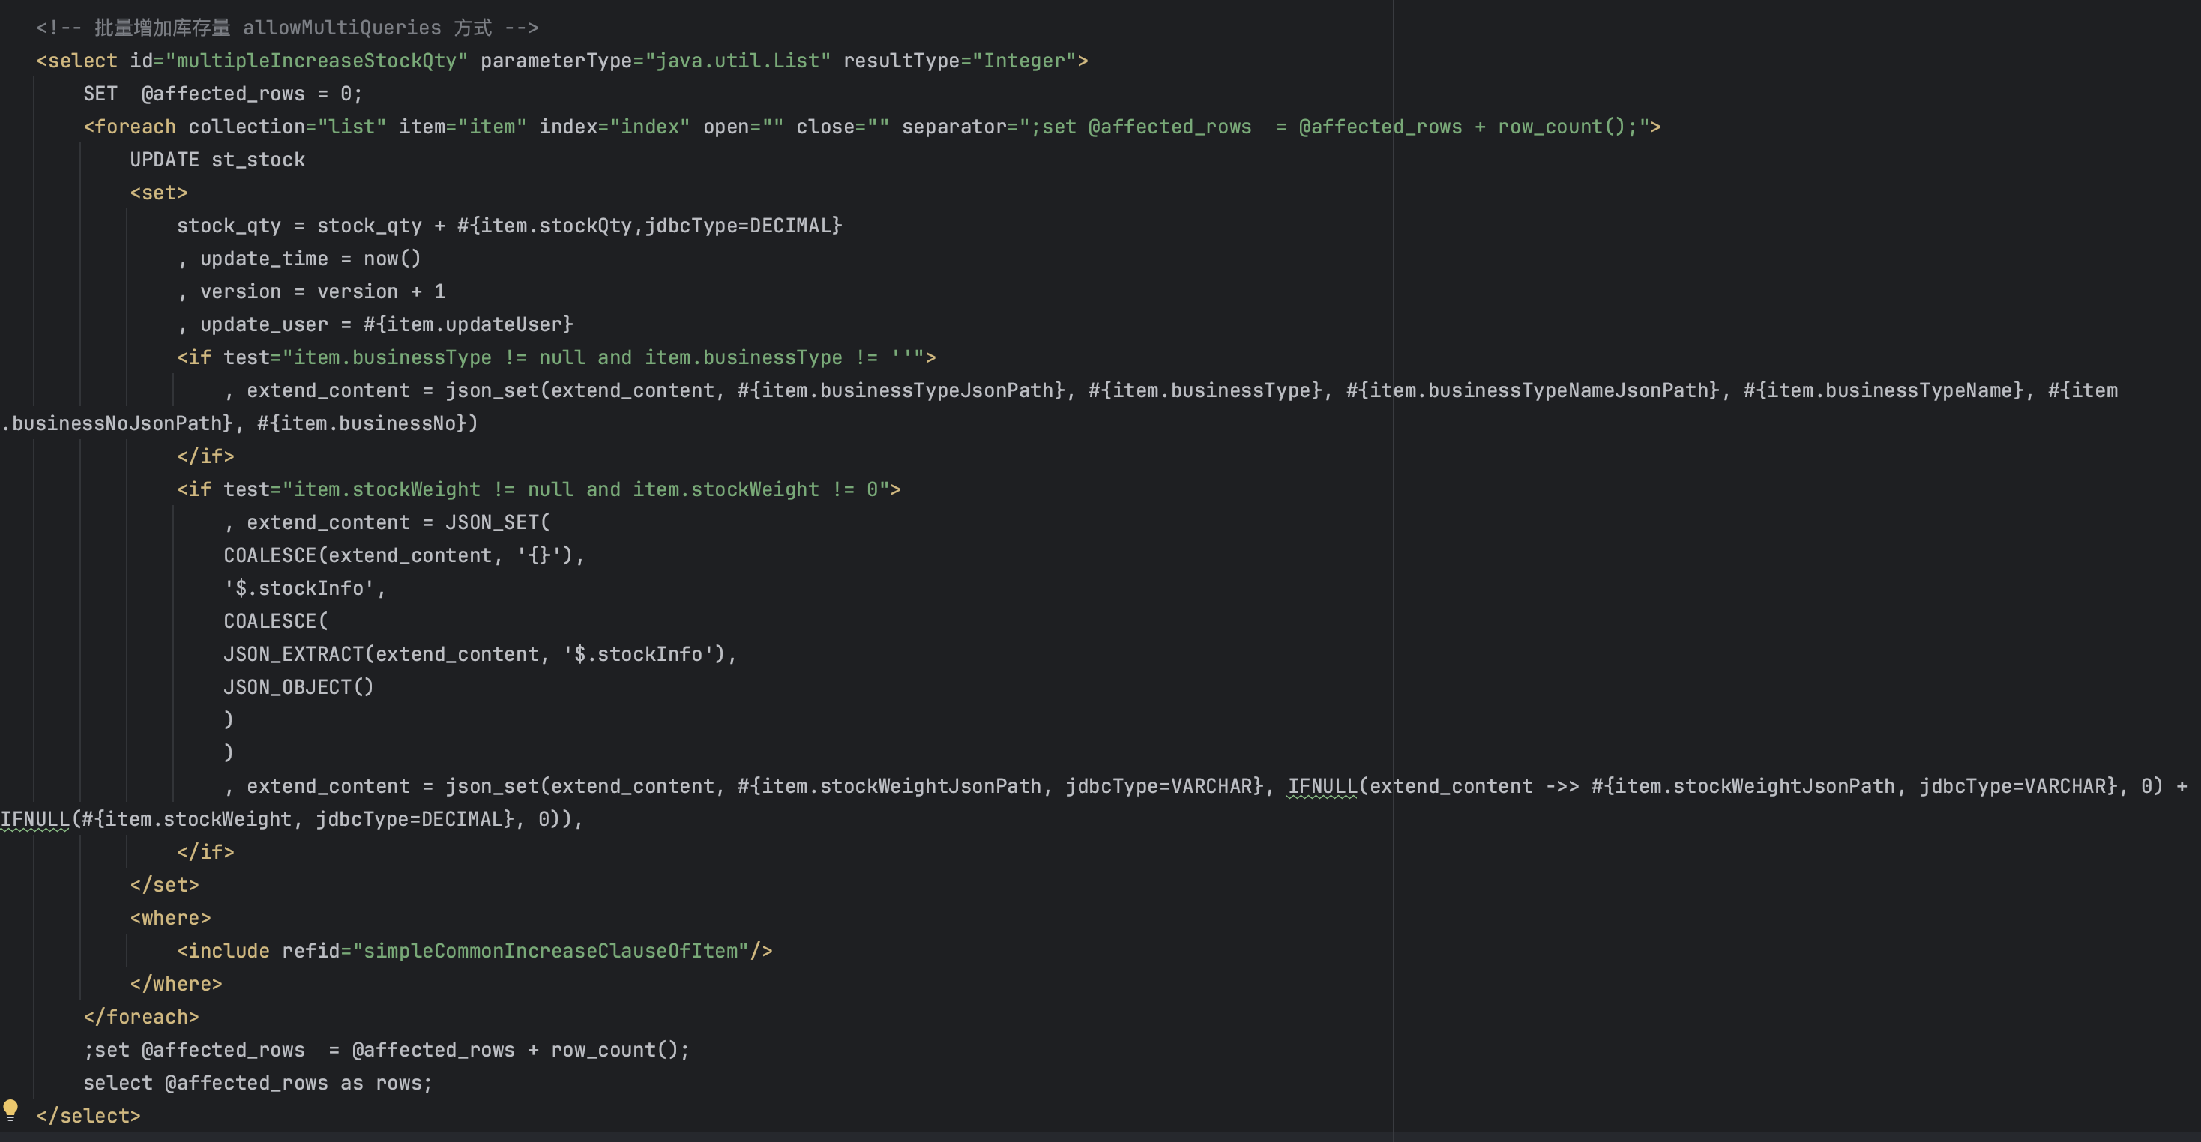Click the </foreach> closing tag

[x=141, y=1016]
